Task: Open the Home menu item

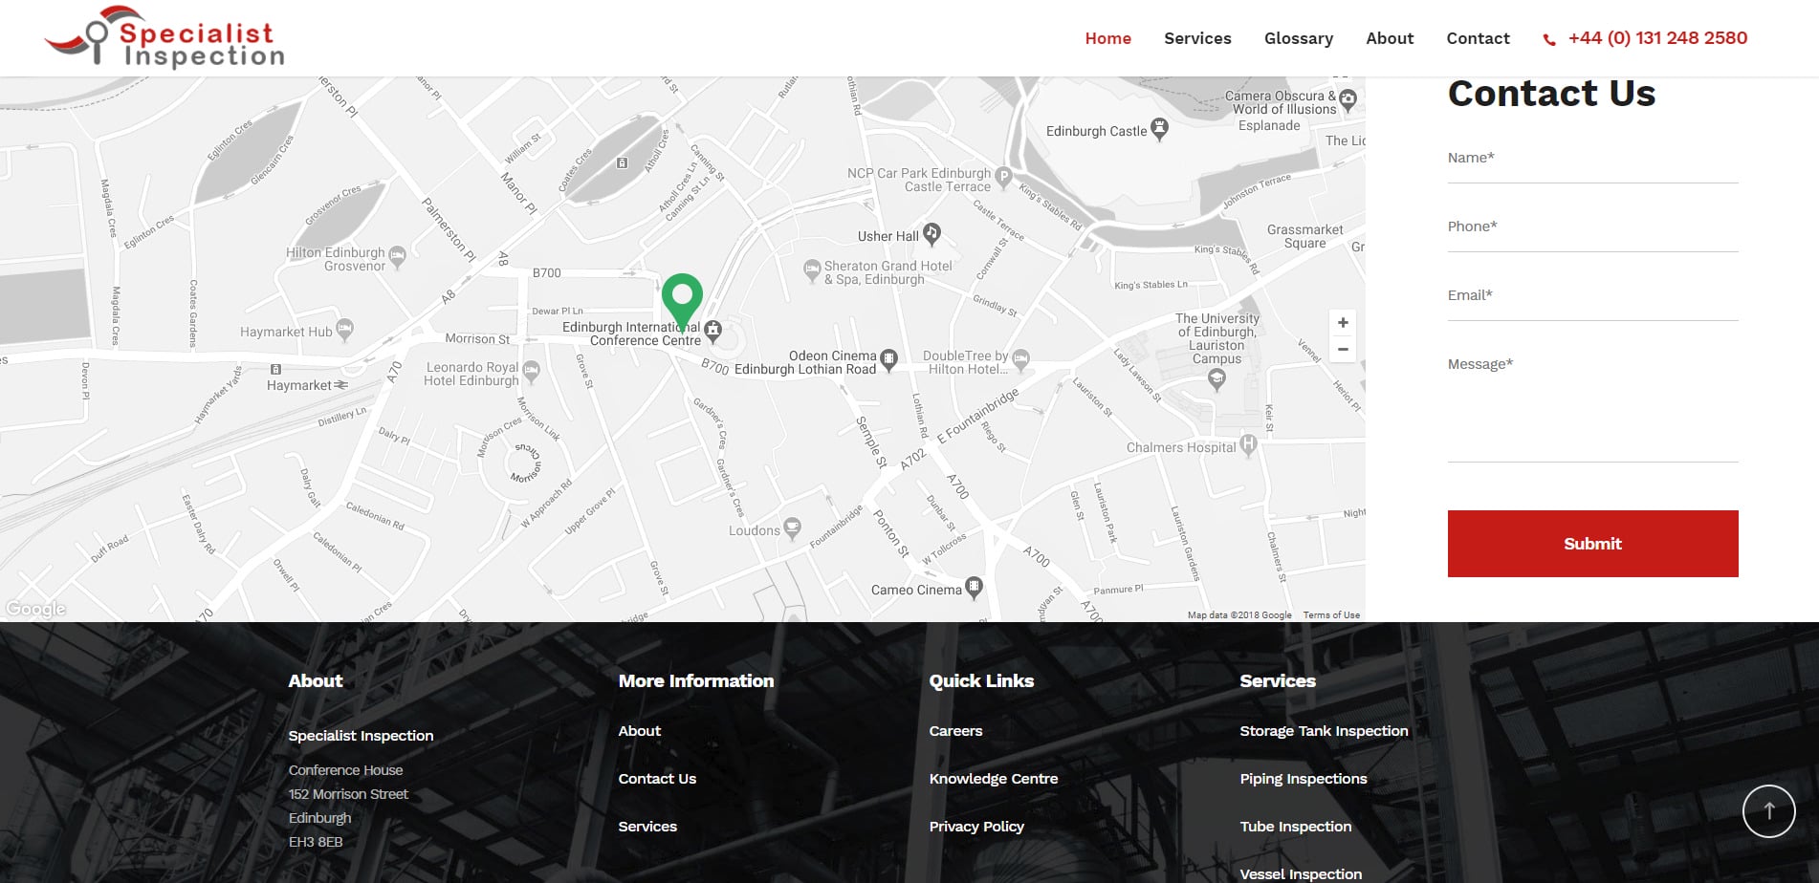Action: pos(1107,38)
